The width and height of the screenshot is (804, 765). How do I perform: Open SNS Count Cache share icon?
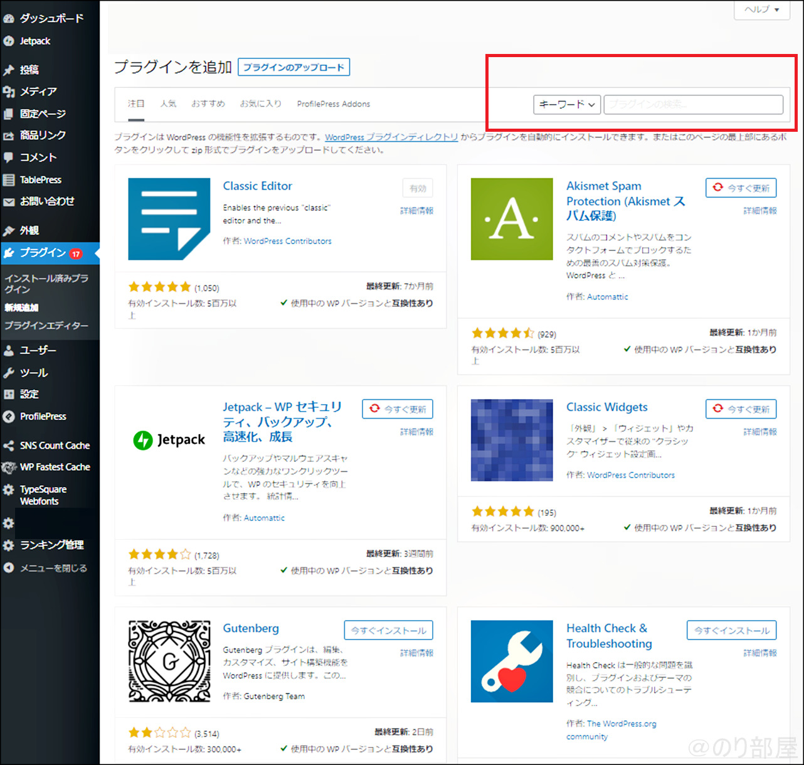[x=9, y=446]
